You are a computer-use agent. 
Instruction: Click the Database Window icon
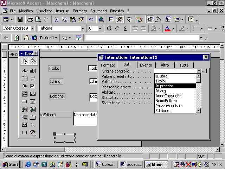pos(168,19)
